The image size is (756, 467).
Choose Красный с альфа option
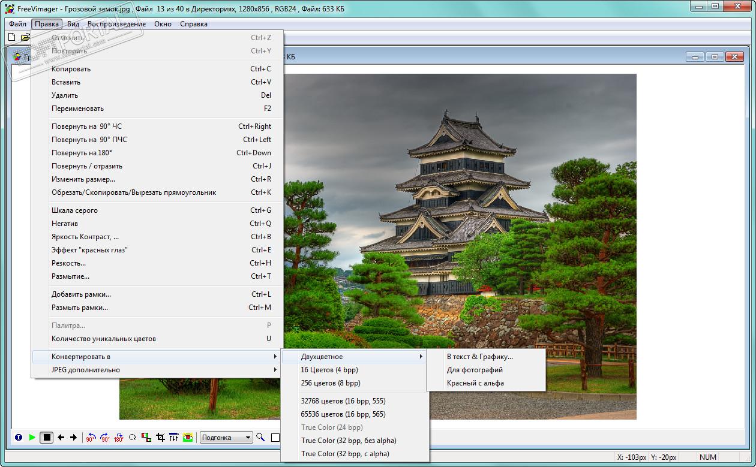(x=486, y=383)
